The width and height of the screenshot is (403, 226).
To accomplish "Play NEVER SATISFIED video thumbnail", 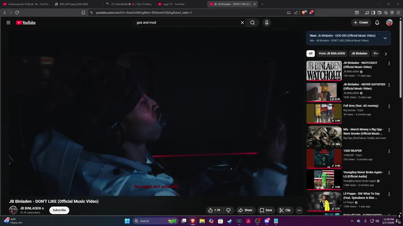I will pyautogui.click(x=324, y=92).
